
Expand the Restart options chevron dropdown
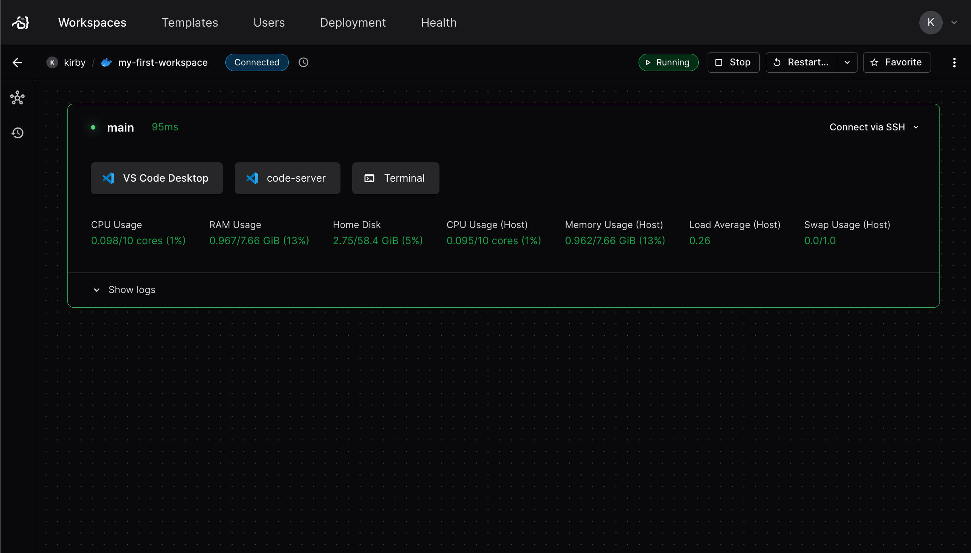tap(846, 62)
